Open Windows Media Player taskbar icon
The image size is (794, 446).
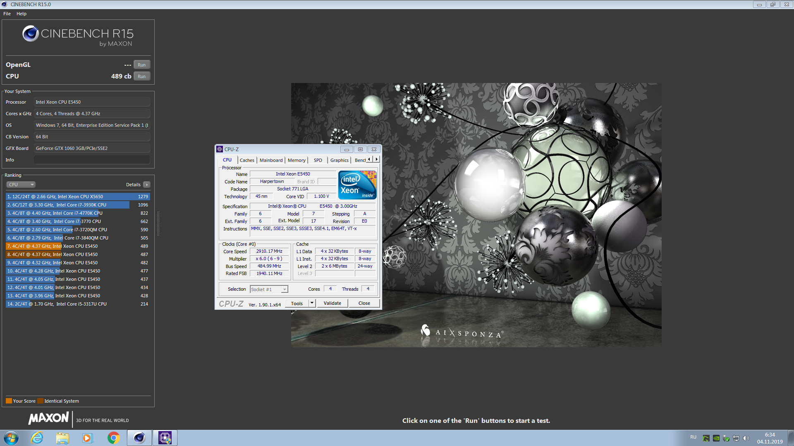(x=87, y=438)
